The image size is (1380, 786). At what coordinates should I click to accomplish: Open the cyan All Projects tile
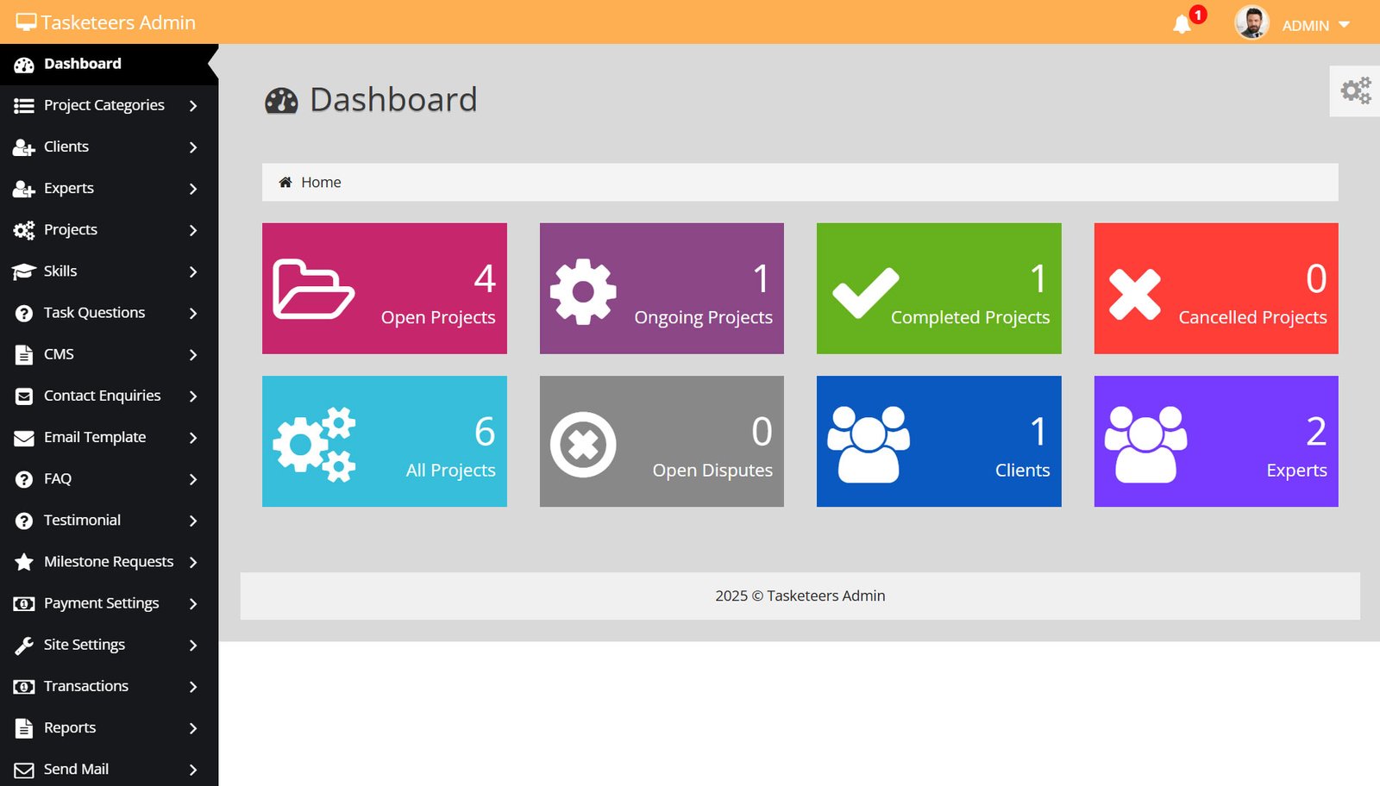tap(385, 441)
